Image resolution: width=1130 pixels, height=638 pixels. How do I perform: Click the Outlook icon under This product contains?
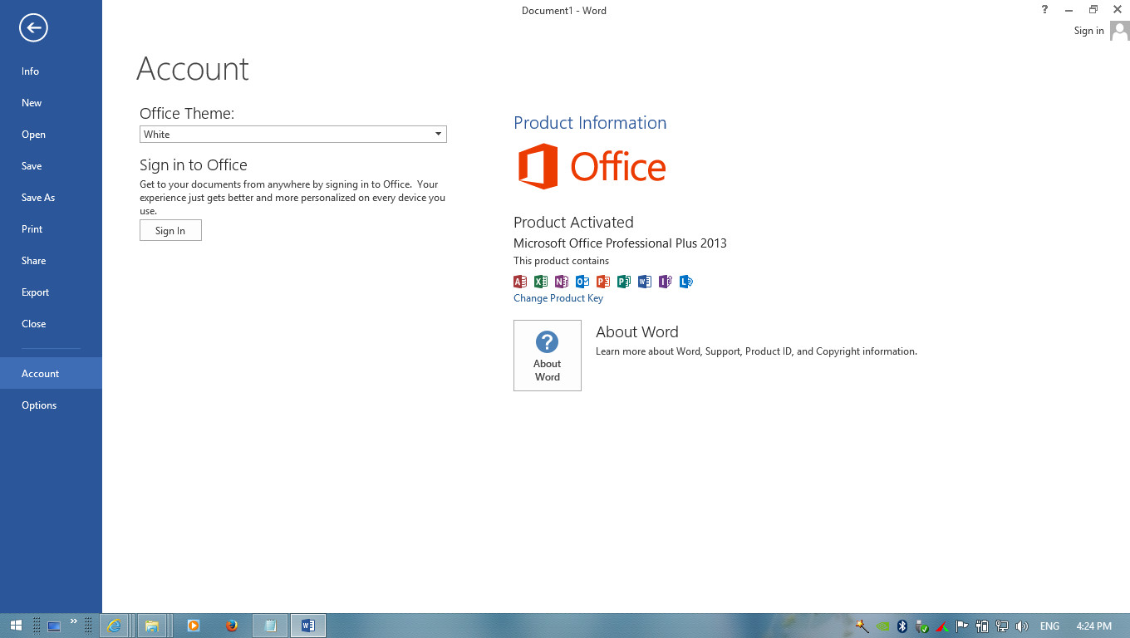[x=582, y=282]
